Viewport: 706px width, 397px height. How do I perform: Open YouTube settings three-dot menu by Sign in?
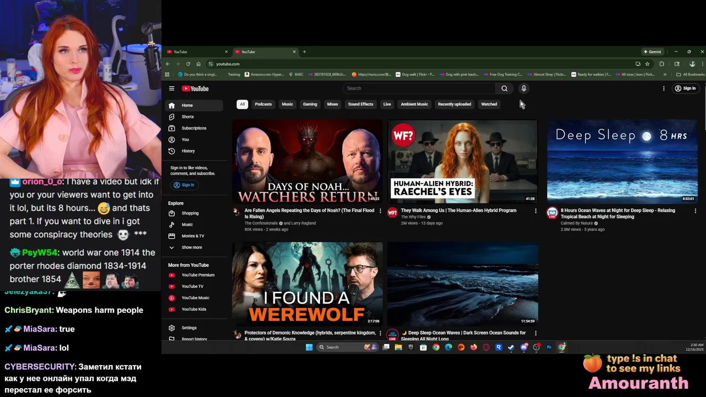[664, 88]
